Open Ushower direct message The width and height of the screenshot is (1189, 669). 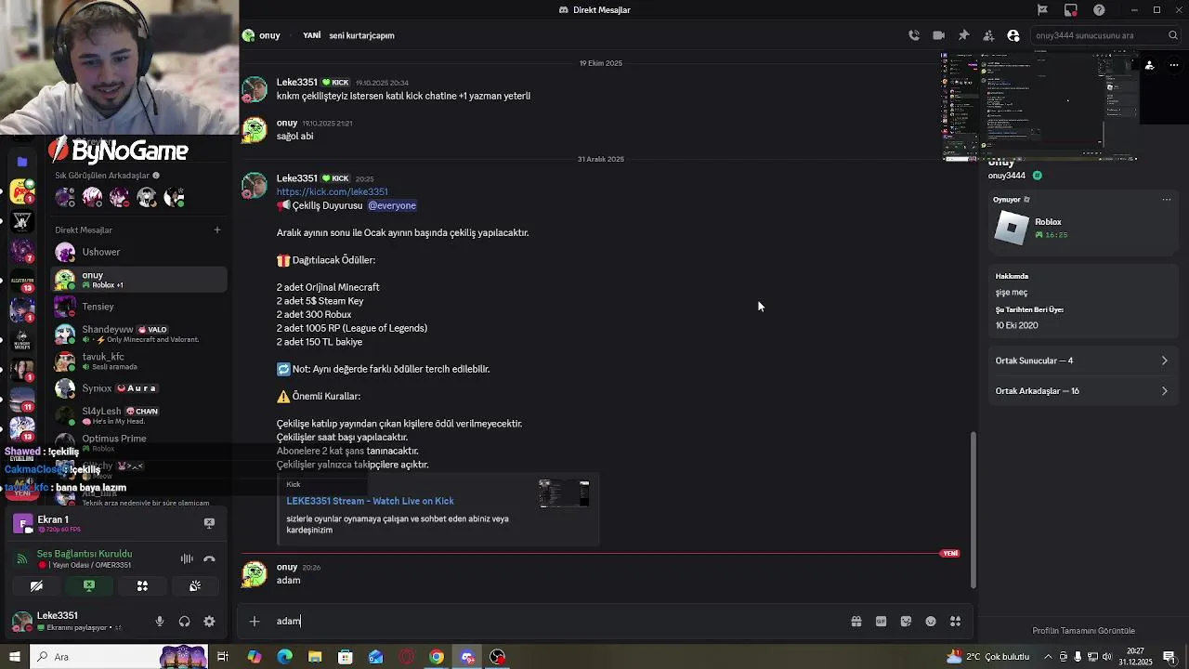[138, 252]
